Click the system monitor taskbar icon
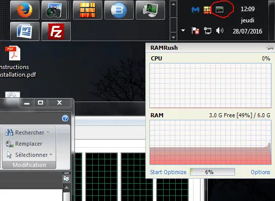275x201 pixels. pos(150,10)
